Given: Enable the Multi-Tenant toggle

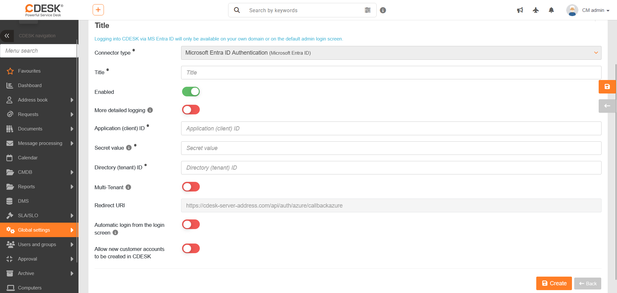Looking at the screenshot, I should [x=191, y=187].
